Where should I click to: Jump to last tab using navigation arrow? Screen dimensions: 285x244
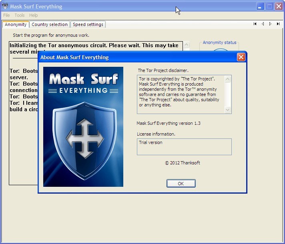pyautogui.click(x=278, y=24)
